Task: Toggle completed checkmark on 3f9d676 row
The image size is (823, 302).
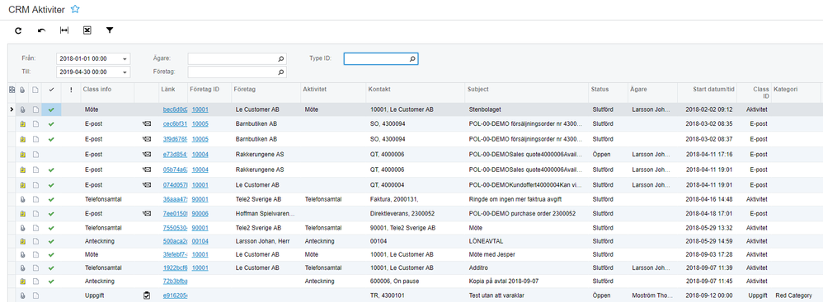Action: click(x=51, y=139)
